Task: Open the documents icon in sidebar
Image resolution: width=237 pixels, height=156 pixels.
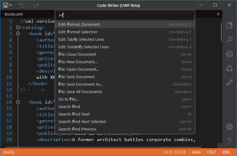Action: click(229, 25)
